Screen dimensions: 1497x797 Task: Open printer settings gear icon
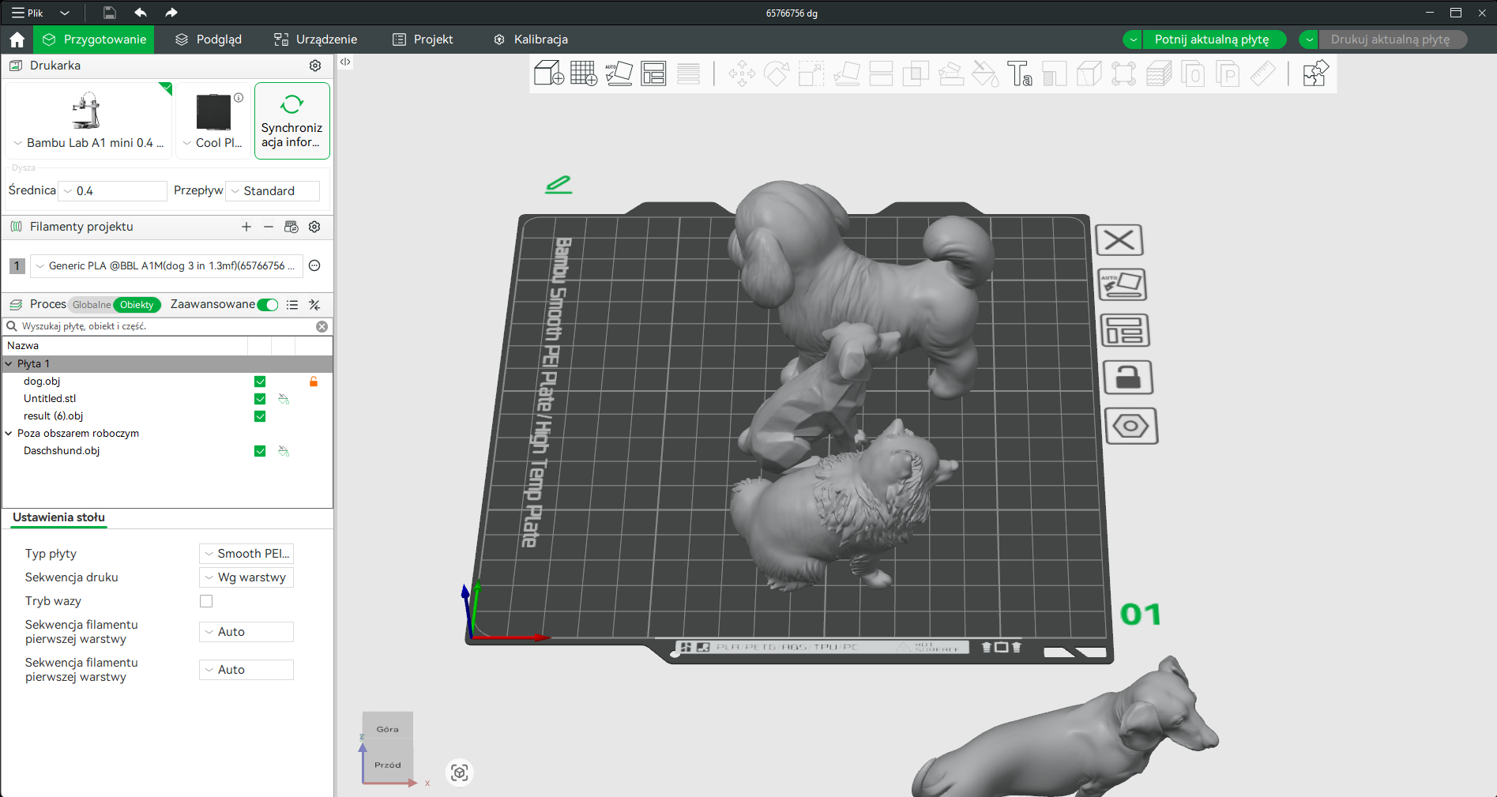click(x=315, y=66)
